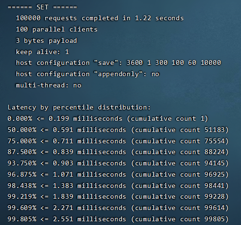The image size is (241, 225).
Task: Select the 96.875% row at 1.071 milliseconds
Action: (x=118, y=174)
